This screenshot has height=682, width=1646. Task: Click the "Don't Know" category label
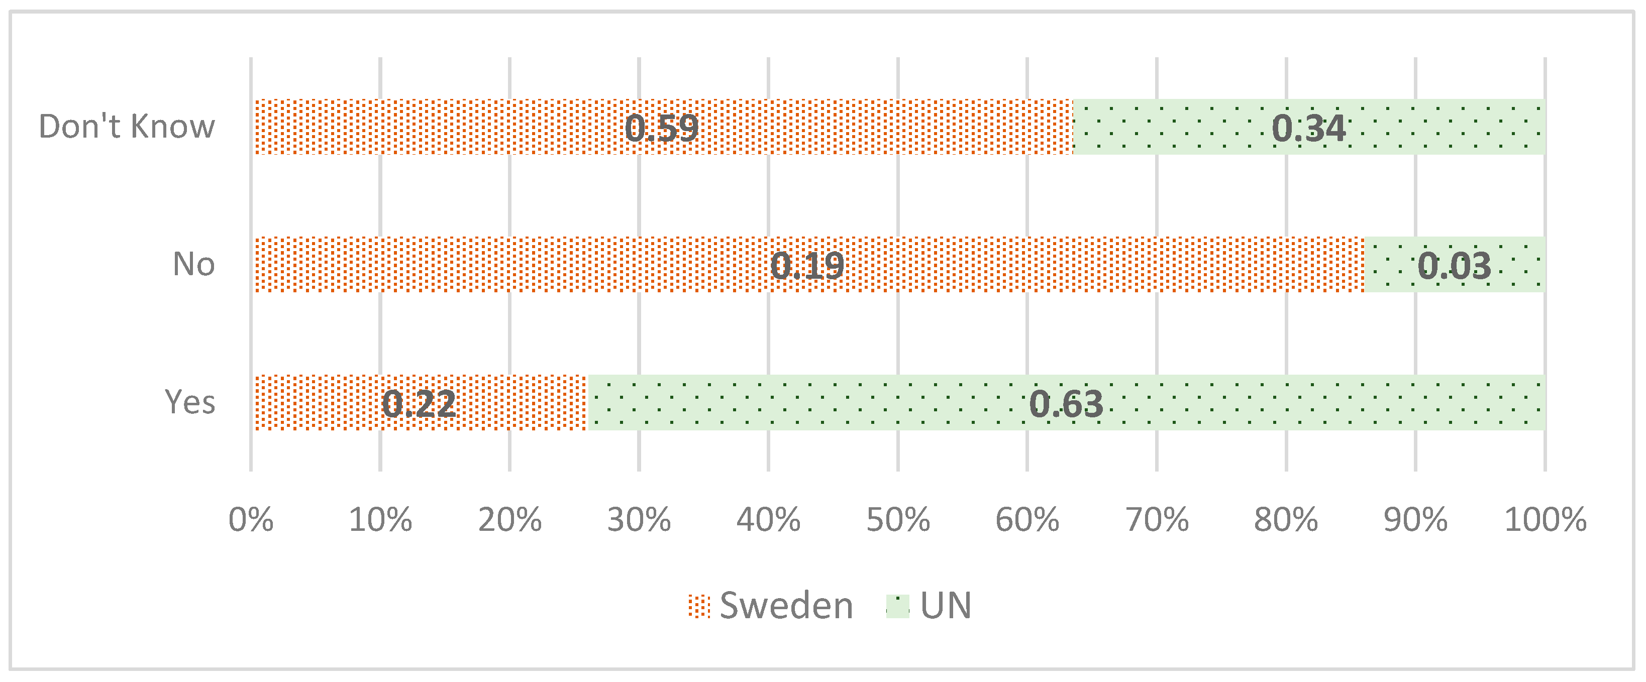[x=127, y=127]
